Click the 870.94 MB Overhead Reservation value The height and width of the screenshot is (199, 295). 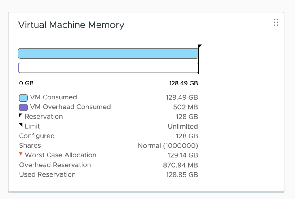point(180,165)
